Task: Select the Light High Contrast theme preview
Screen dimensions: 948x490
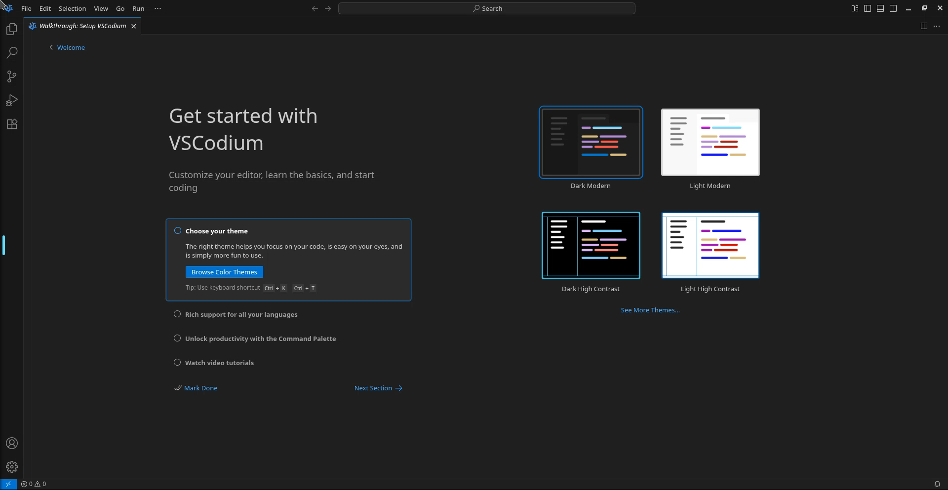Action: (710, 245)
